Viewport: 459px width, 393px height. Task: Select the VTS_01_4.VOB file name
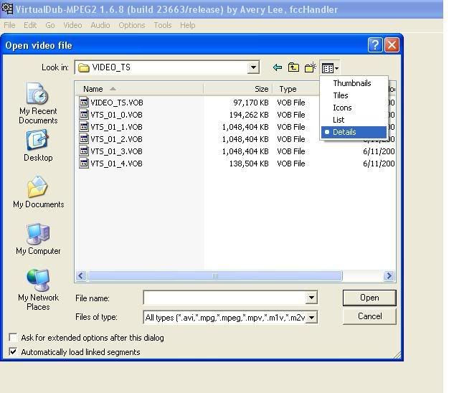(x=116, y=164)
